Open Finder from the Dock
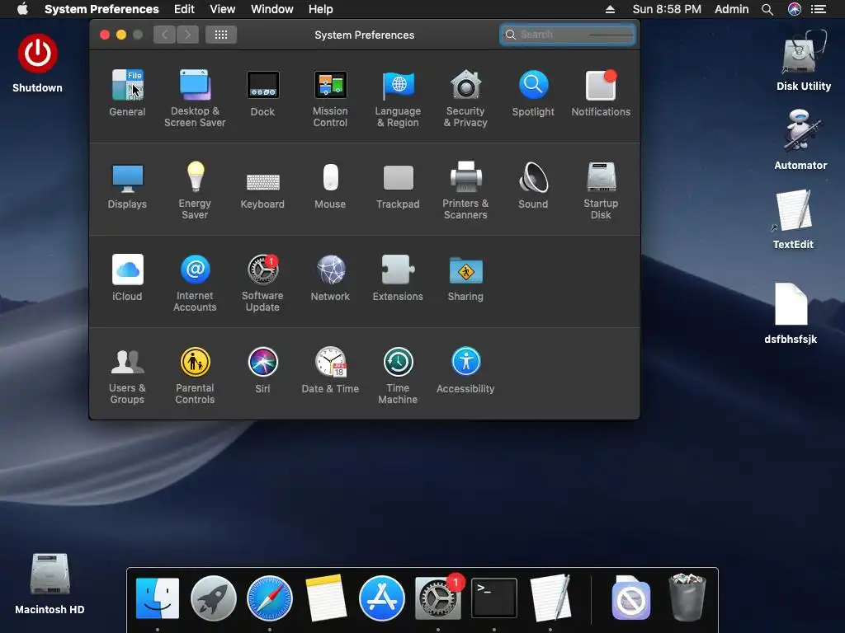Image resolution: width=845 pixels, height=633 pixels. (x=158, y=598)
